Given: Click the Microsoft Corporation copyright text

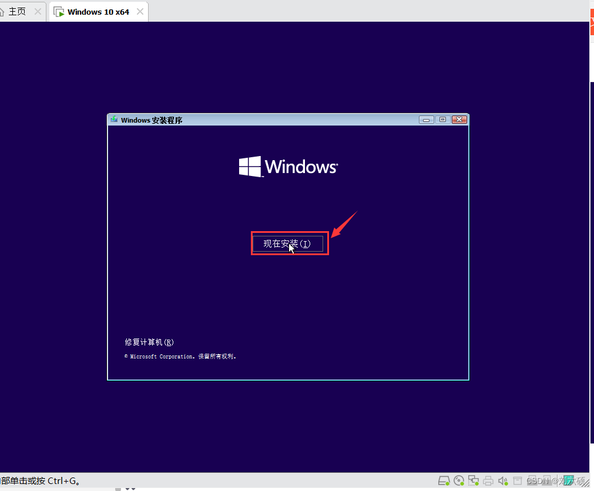Looking at the screenshot, I should [180, 356].
